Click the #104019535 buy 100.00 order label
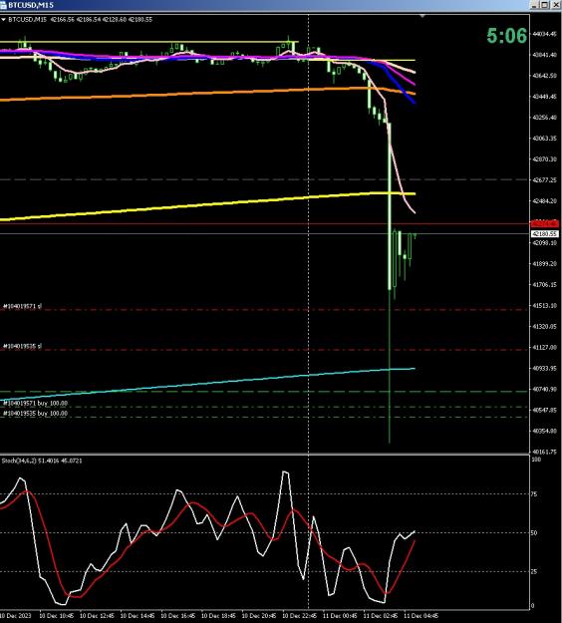 coord(35,414)
